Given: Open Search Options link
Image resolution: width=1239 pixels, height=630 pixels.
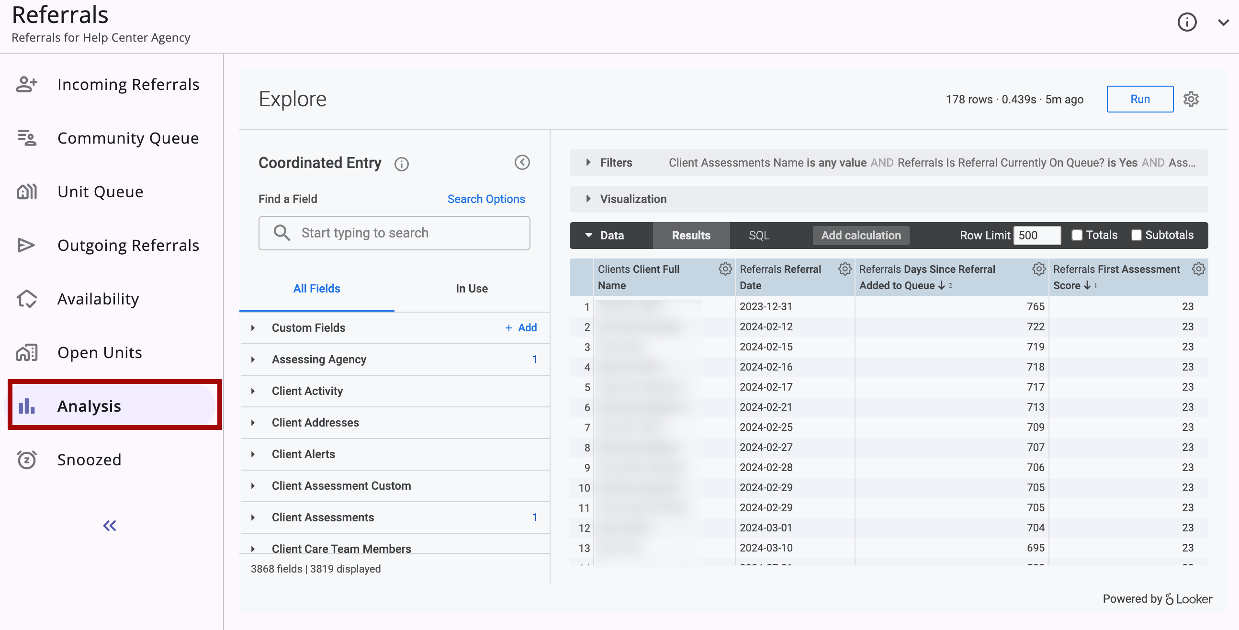Looking at the screenshot, I should pos(486,199).
